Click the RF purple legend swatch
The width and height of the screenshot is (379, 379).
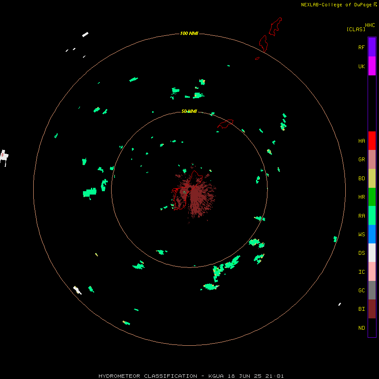372,47
